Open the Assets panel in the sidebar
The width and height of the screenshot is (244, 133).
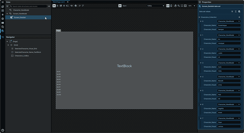click(3, 7)
